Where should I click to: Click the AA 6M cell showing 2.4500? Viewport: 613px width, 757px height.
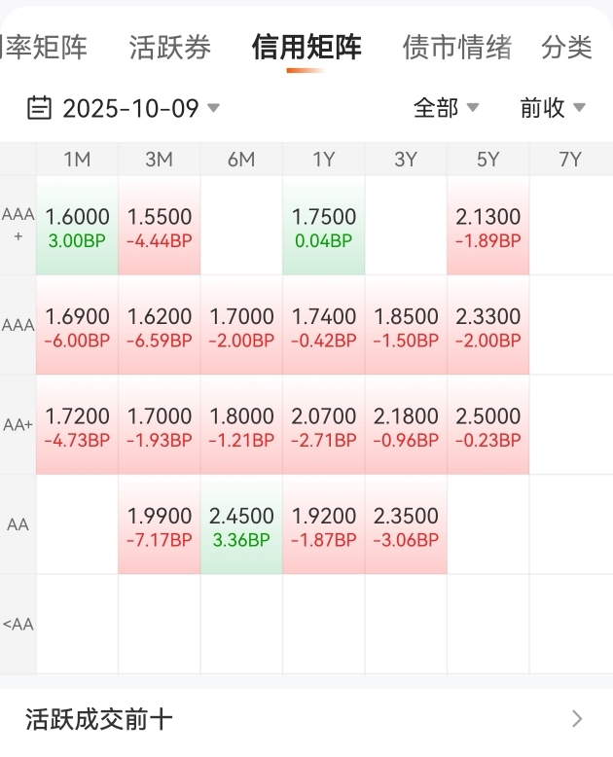tap(241, 524)
